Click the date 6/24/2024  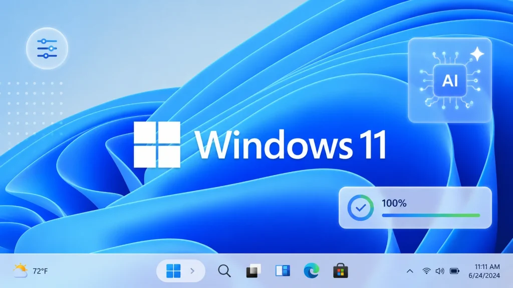pos(484,275)
